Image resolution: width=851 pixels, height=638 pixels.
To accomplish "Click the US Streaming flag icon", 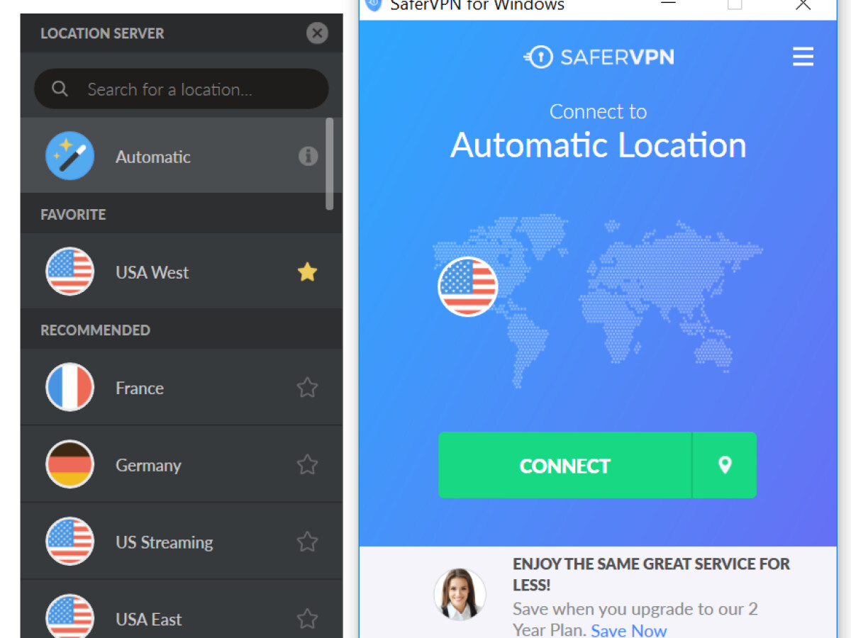I will coord(70,542).
